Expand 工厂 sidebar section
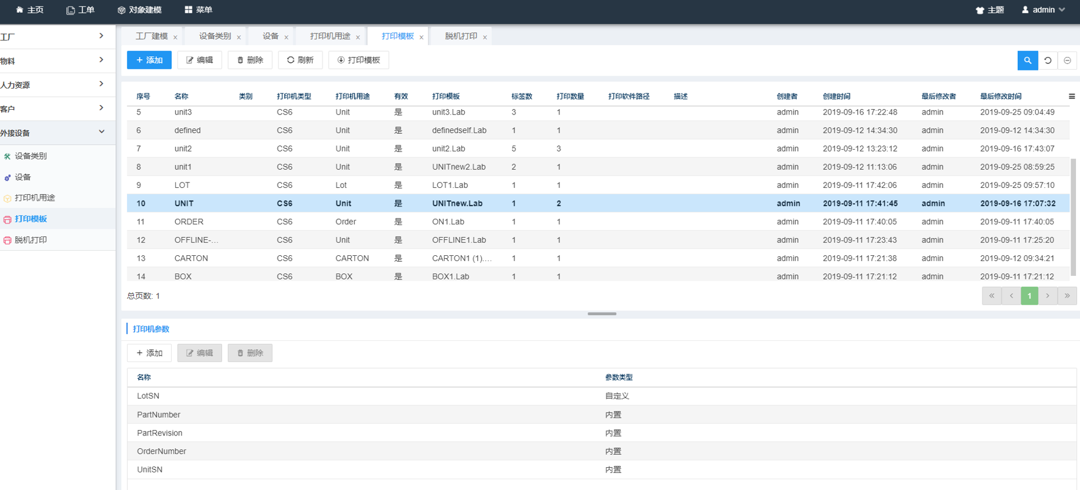This screenshot has height=490, width=1080. coord(58,36)
